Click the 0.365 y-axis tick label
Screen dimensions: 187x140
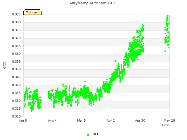pyautogui.click(x=16, y=46)
